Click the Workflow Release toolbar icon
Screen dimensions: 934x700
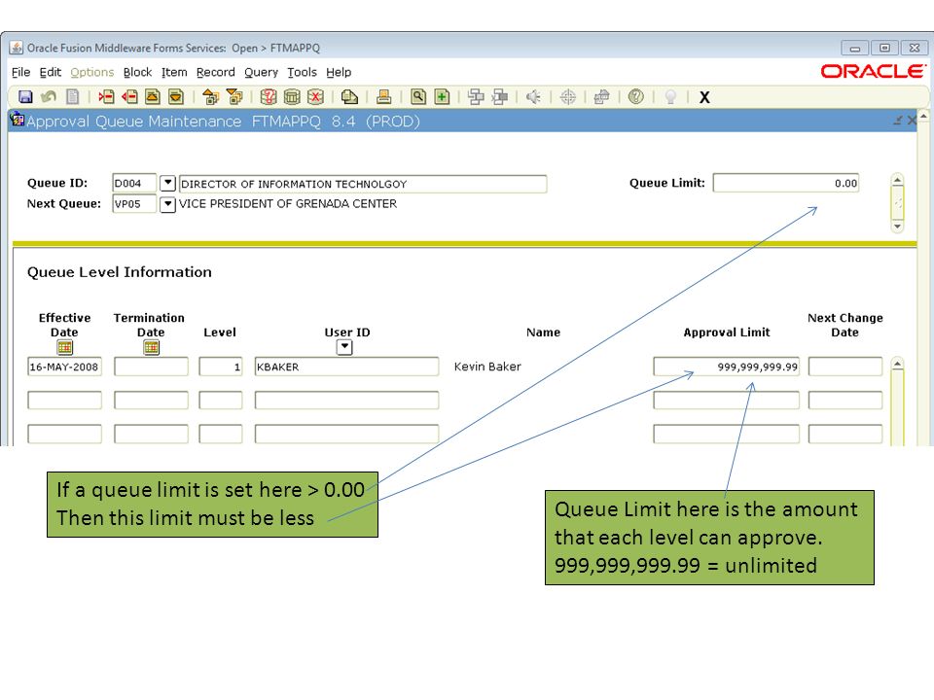tap(500, 96)
